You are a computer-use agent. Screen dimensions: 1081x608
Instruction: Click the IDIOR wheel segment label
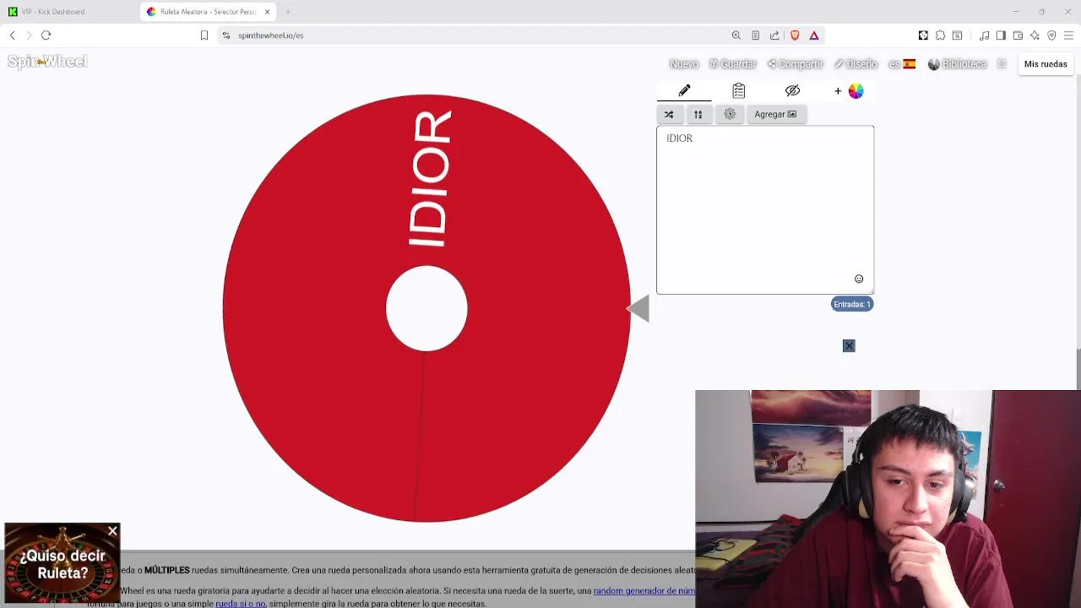click(431, 179)
